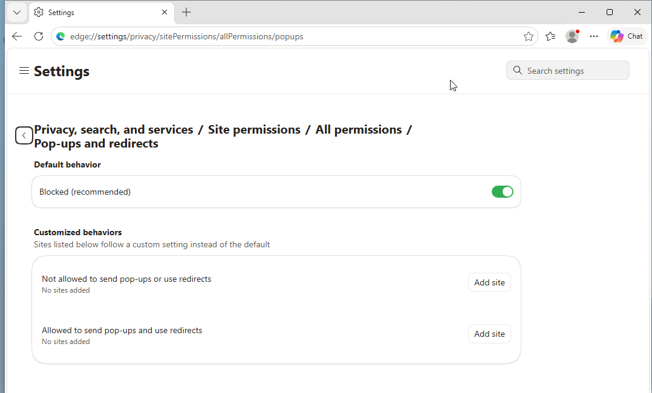Add site to Allowed pop-ups list

tap(489, 334)
